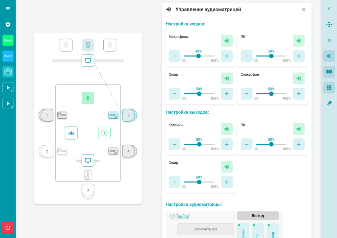Image resolution: width=337 pixels, height=238 pixels.
Task: Mute the Микрофоны input
Action: tap(226, 40)
